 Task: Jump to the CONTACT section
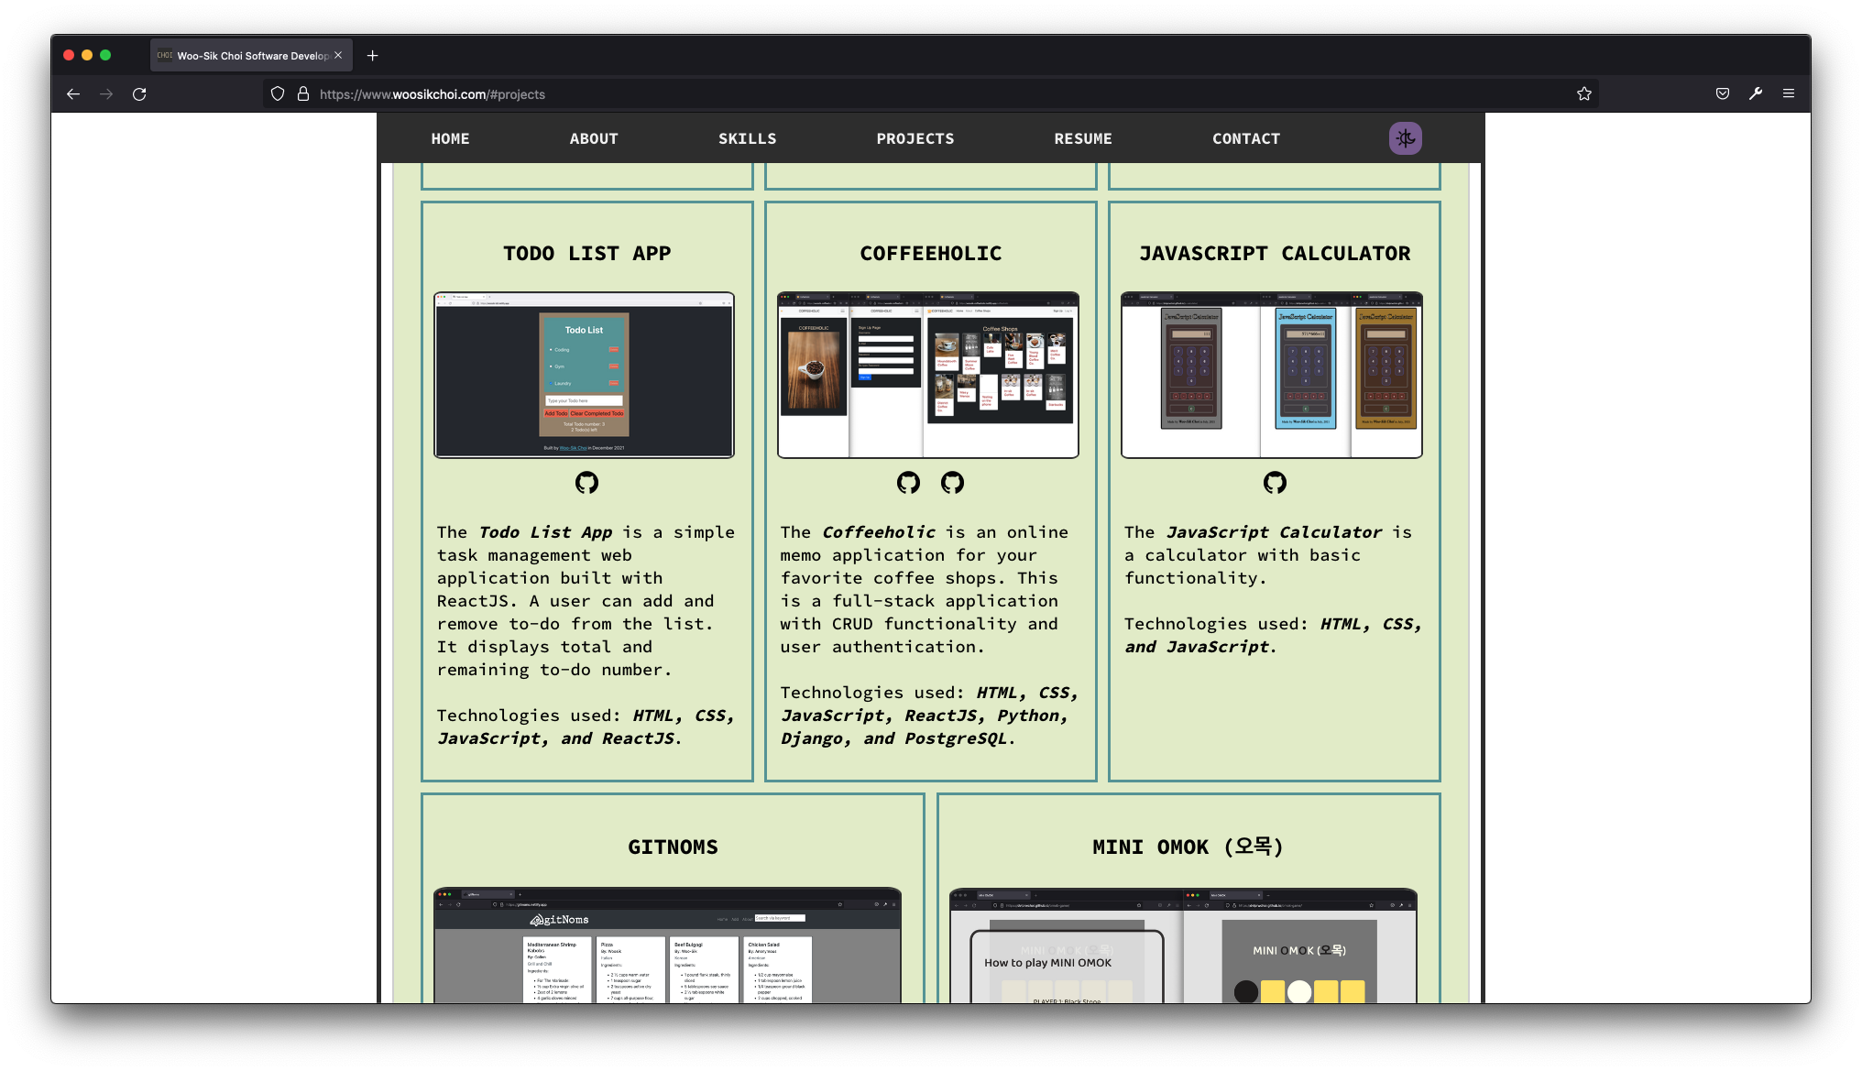[x=1245, y=138]
